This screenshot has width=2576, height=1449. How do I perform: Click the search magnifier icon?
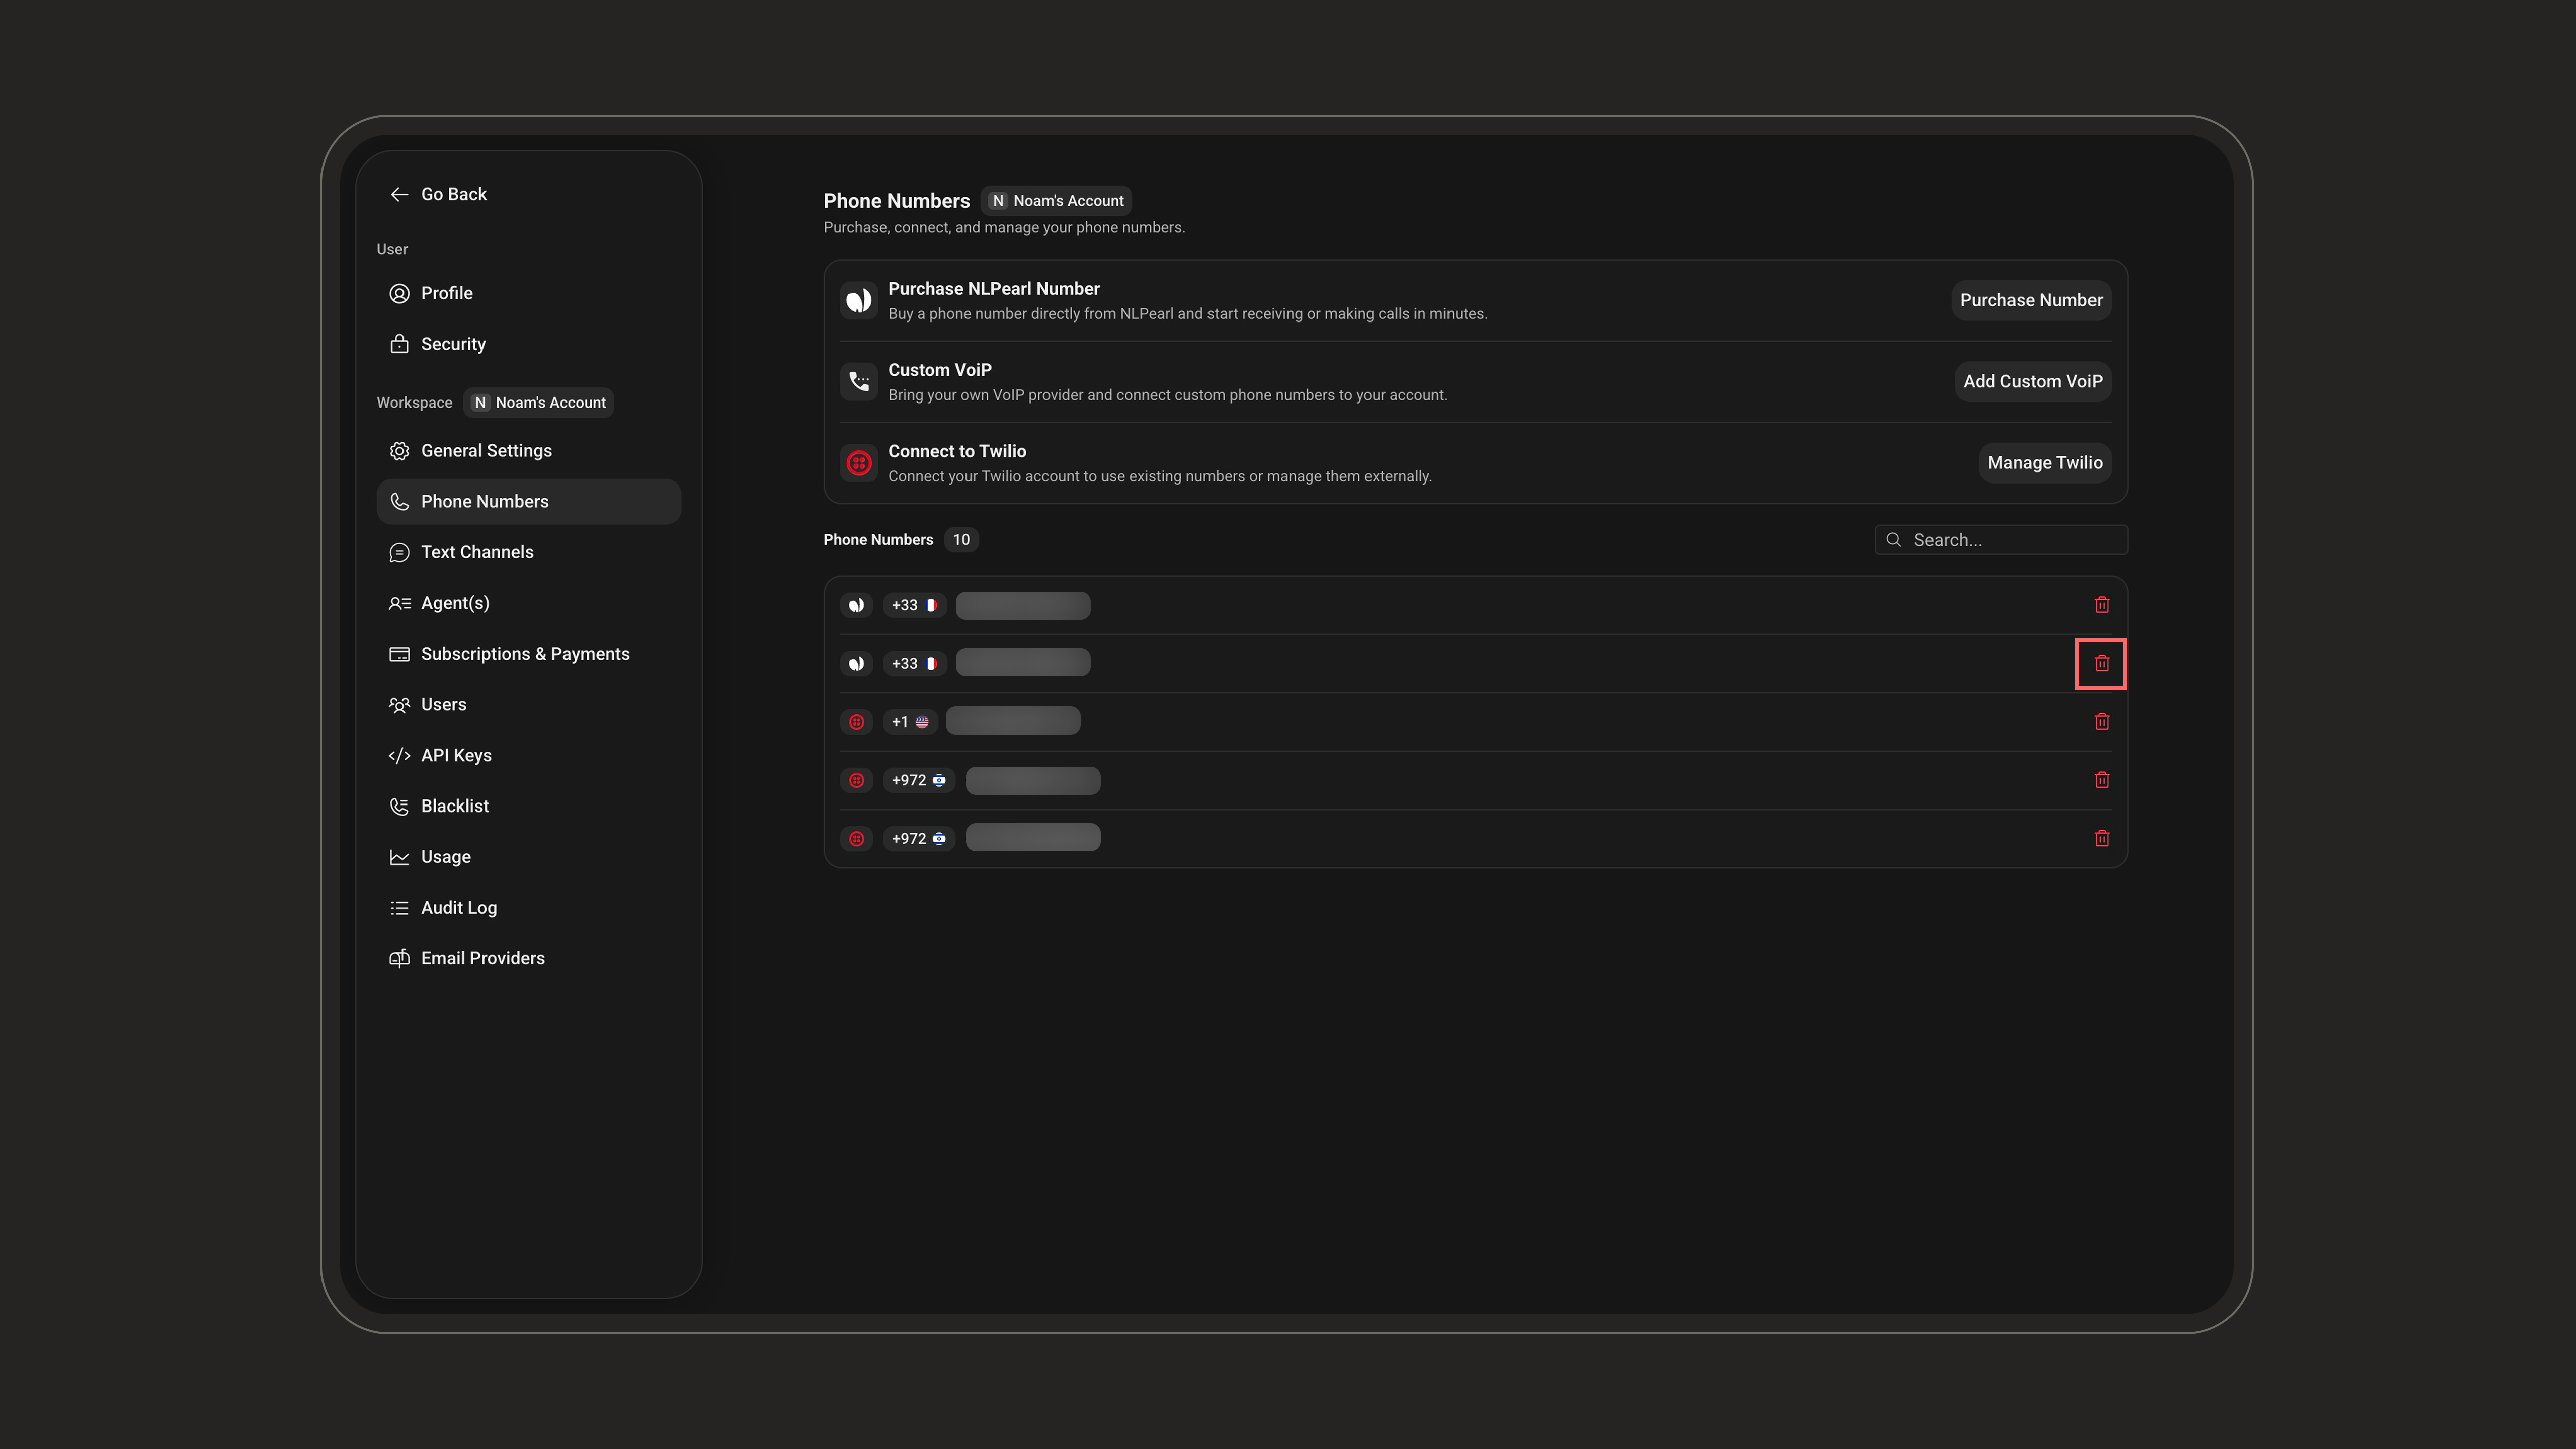click(1893, 540)
